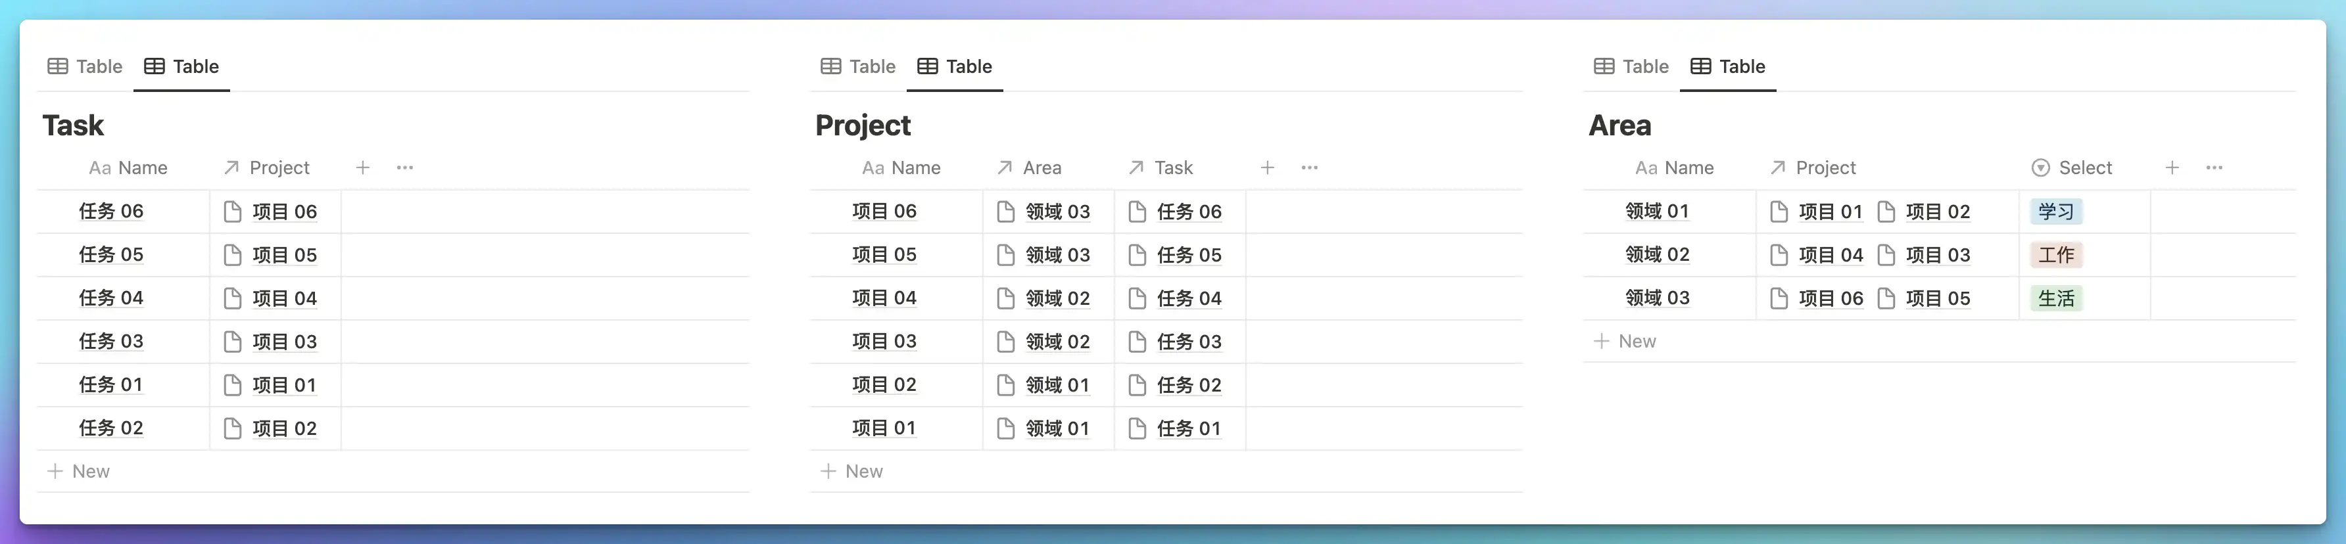
Task: Open more options in Task table header
Action: 405,168
